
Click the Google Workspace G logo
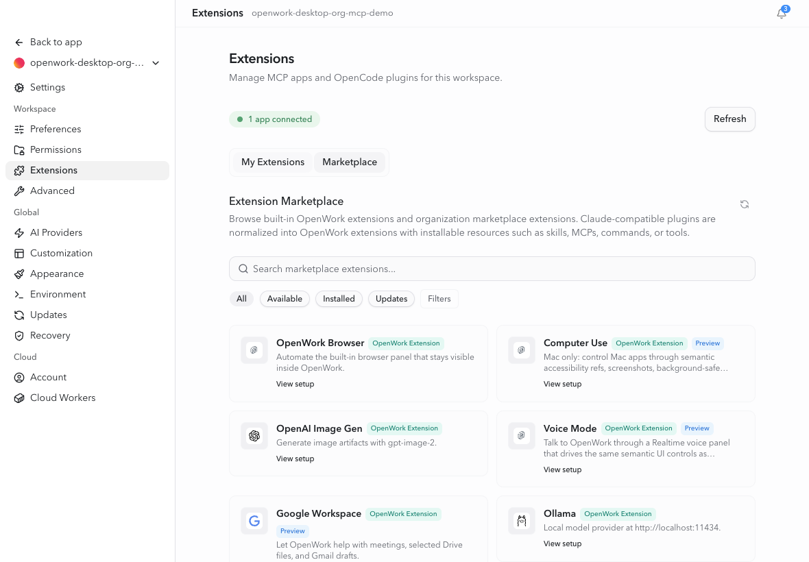point(254,521)
